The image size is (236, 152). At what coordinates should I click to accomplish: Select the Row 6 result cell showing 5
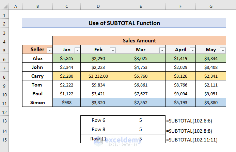tap(140, 120)
